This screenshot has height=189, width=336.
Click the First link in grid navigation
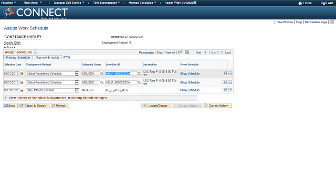click(198, 52)
